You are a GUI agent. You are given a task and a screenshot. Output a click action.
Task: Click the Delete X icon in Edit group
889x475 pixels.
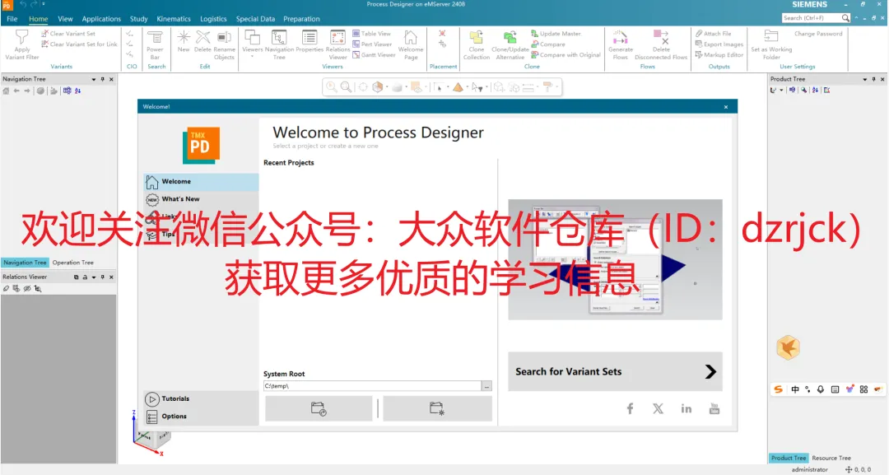pos(203,37)
